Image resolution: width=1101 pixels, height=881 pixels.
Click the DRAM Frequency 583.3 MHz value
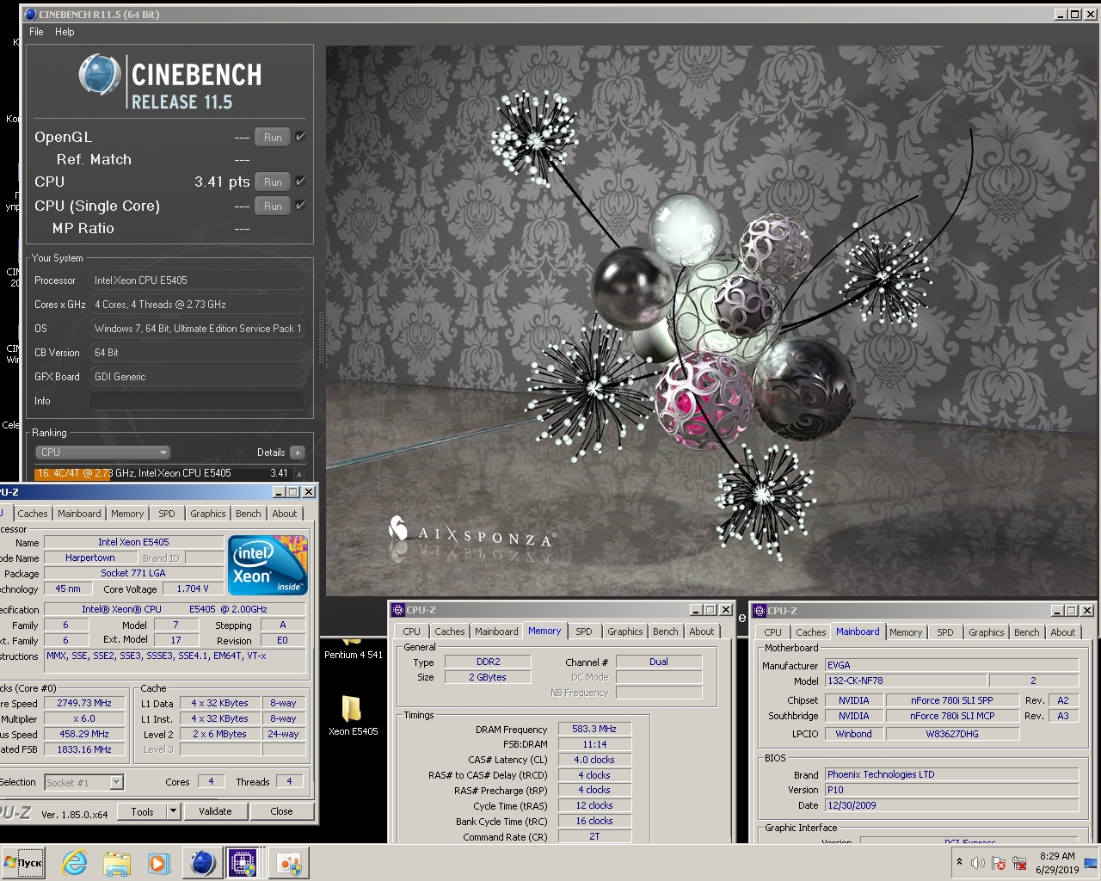[594, 729]
